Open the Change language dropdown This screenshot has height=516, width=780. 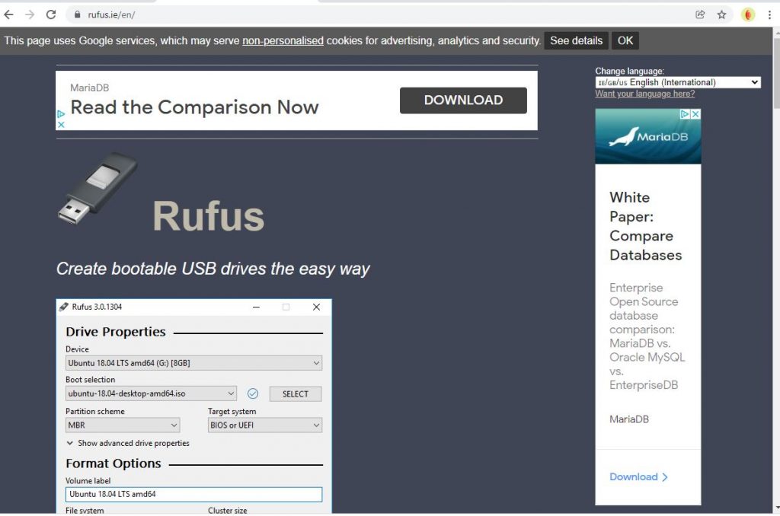tap(677, 82)
